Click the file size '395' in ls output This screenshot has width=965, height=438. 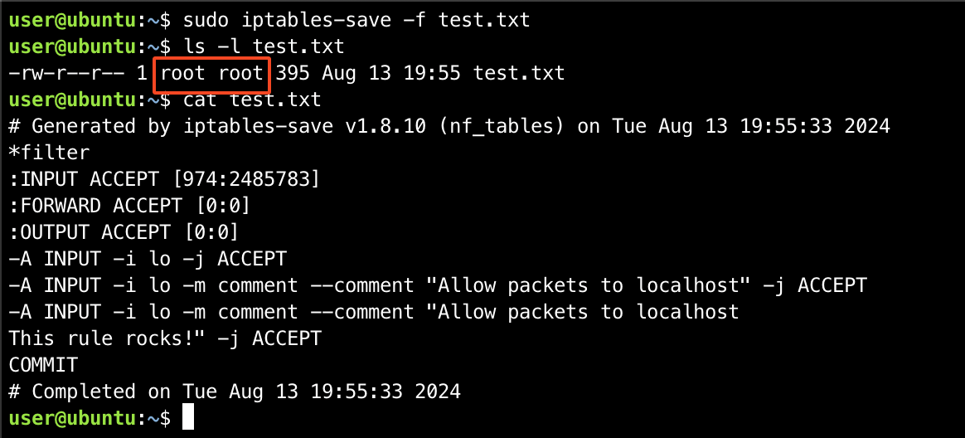[293, 73]
